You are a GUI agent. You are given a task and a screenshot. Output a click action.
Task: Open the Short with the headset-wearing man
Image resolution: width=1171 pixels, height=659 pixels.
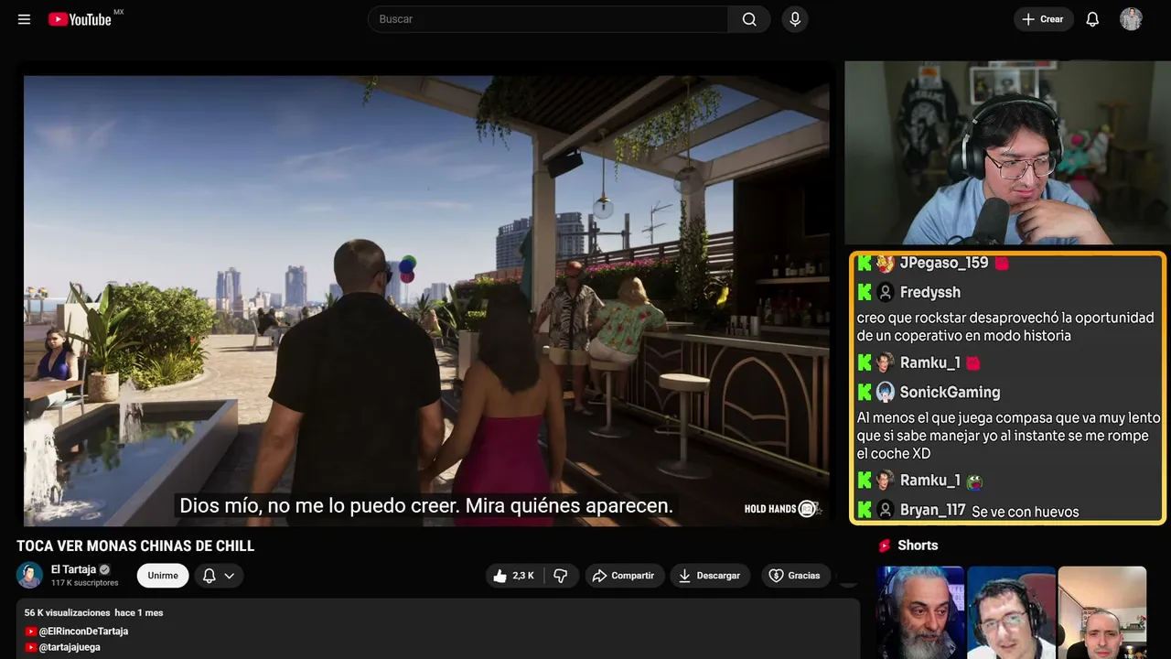(1011, 612)
